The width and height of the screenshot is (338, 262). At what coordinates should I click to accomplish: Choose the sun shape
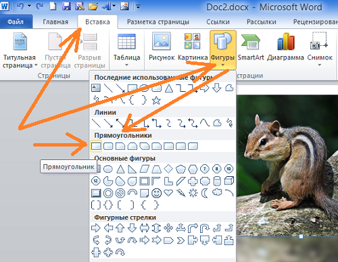193,193
